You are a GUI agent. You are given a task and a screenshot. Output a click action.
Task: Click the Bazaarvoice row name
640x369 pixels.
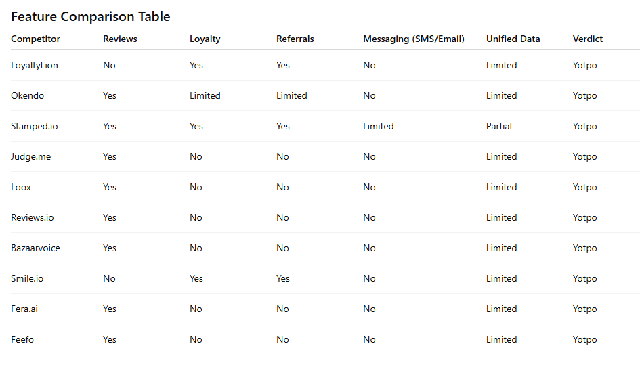point(35,248)
